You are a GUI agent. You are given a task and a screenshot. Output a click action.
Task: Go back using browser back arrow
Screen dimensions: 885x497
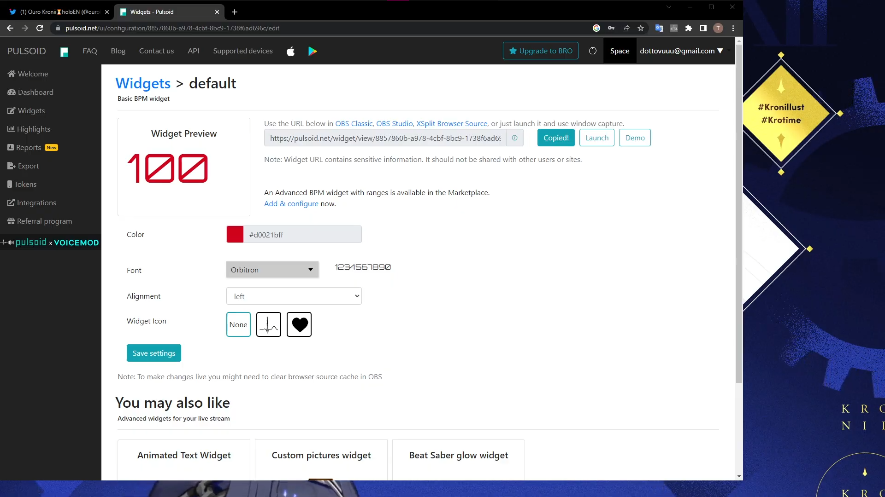pyautogui.click(x=10, y=28)
